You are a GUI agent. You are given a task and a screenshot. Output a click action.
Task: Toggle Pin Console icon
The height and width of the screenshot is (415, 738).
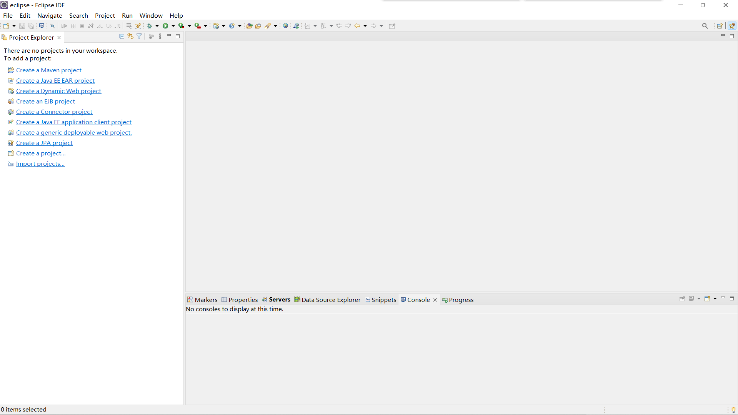(x=682, y=298)
